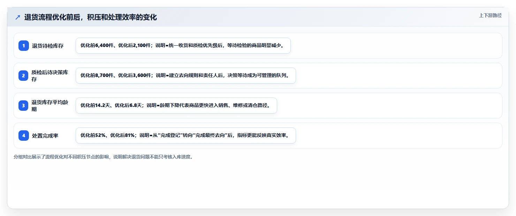The width and height of the screenshot is (516, 216).
Task: Open the box with 优化前6,400件、优化后2,100件
Action: [183, 46]
